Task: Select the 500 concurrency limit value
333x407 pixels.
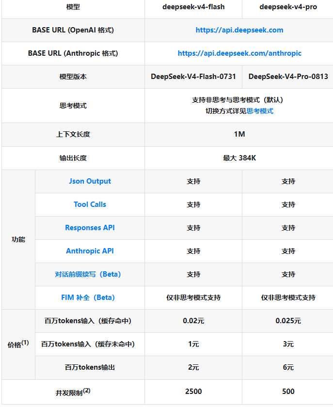Action: pyautogui.click(x=288, y=391)
